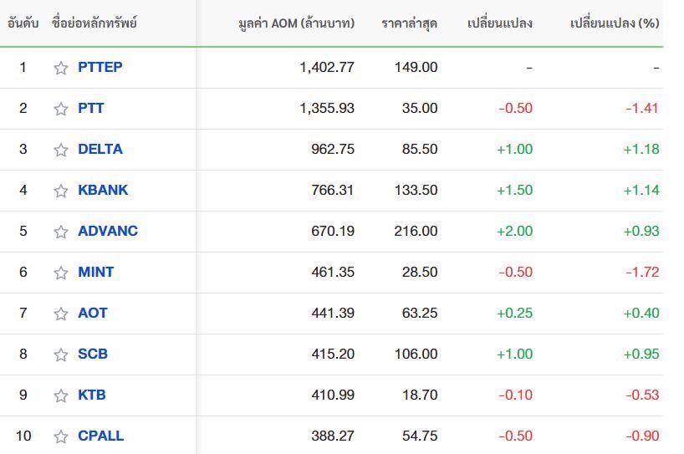Favorite SCB using its star icon
The height and width of the screenshot is (454, 684).
click(61, 355)
